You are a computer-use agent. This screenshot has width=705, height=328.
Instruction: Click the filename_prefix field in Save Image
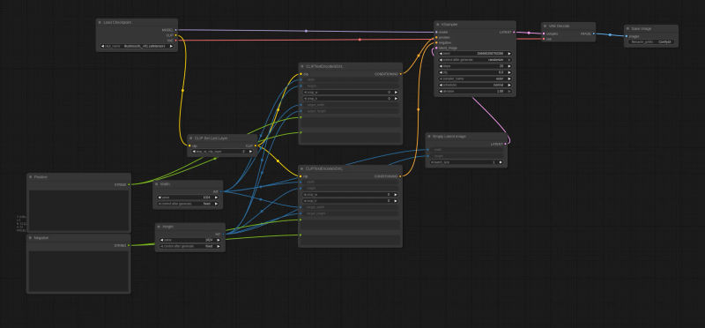[651, 41]
